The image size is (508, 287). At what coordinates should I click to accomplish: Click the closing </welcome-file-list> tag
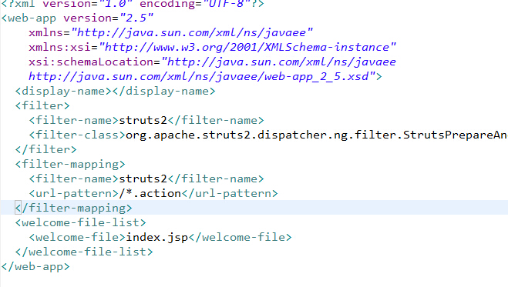84,252
